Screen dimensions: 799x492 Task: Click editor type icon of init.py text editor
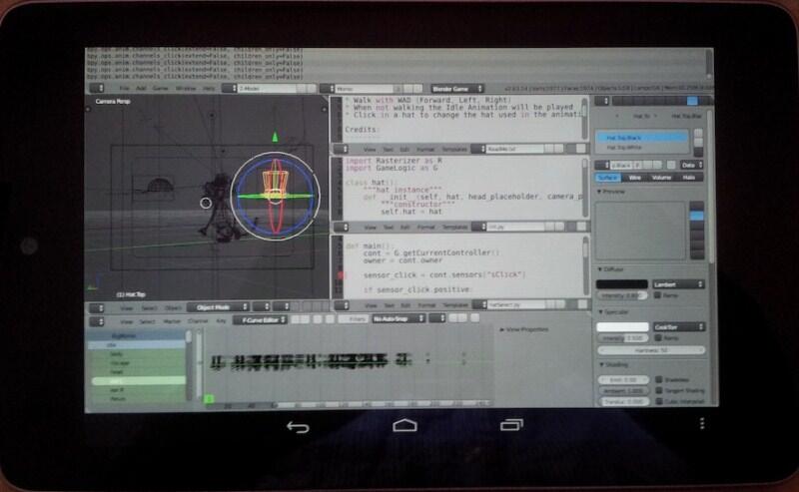341,227
